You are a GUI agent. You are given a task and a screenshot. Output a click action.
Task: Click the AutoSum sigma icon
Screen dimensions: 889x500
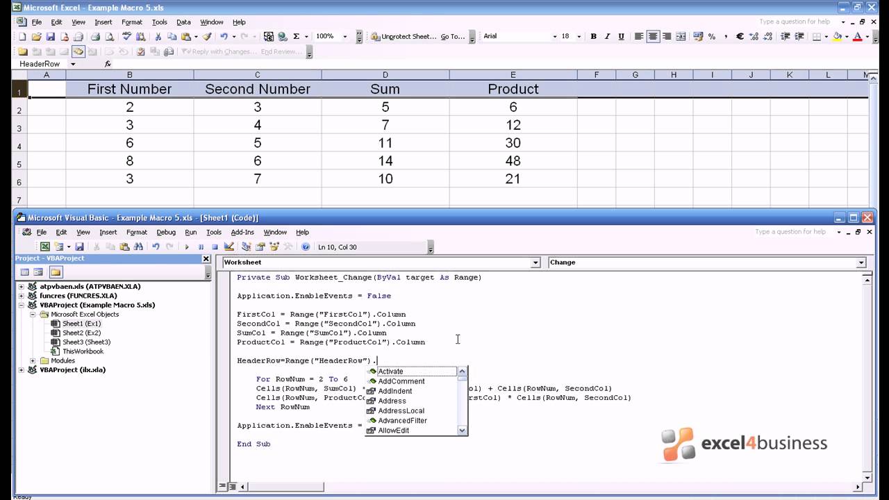[x=296, y=36]
